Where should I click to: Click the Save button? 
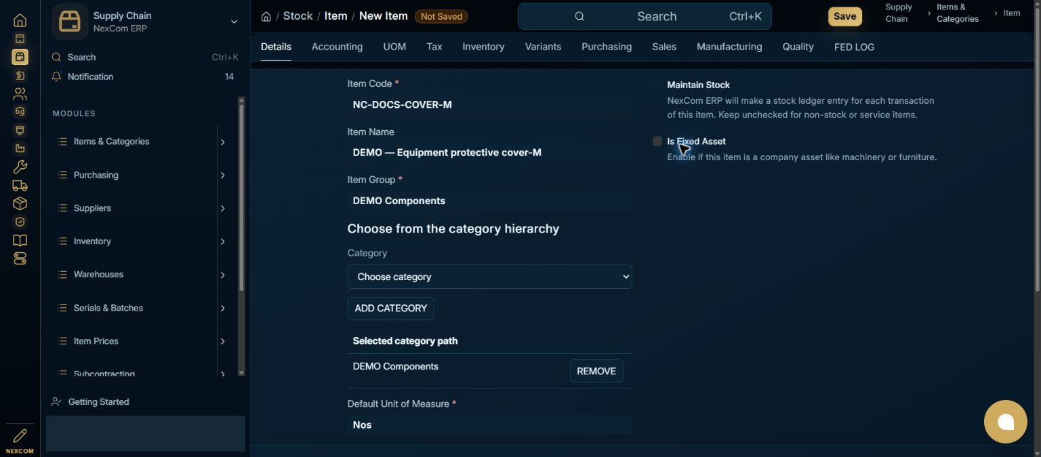click(844, 16)
